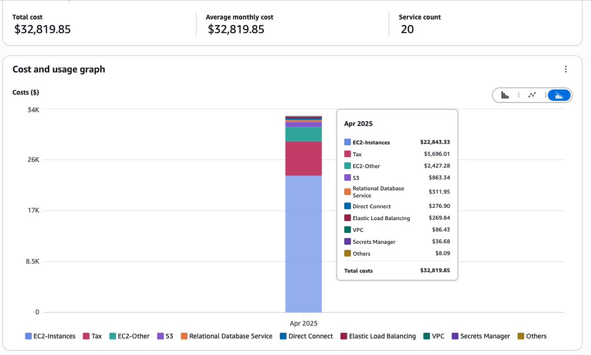Click S3 $863.34 value in the tooltip
Viewport: 591px width, 355px height.
[x=439, y=177]
